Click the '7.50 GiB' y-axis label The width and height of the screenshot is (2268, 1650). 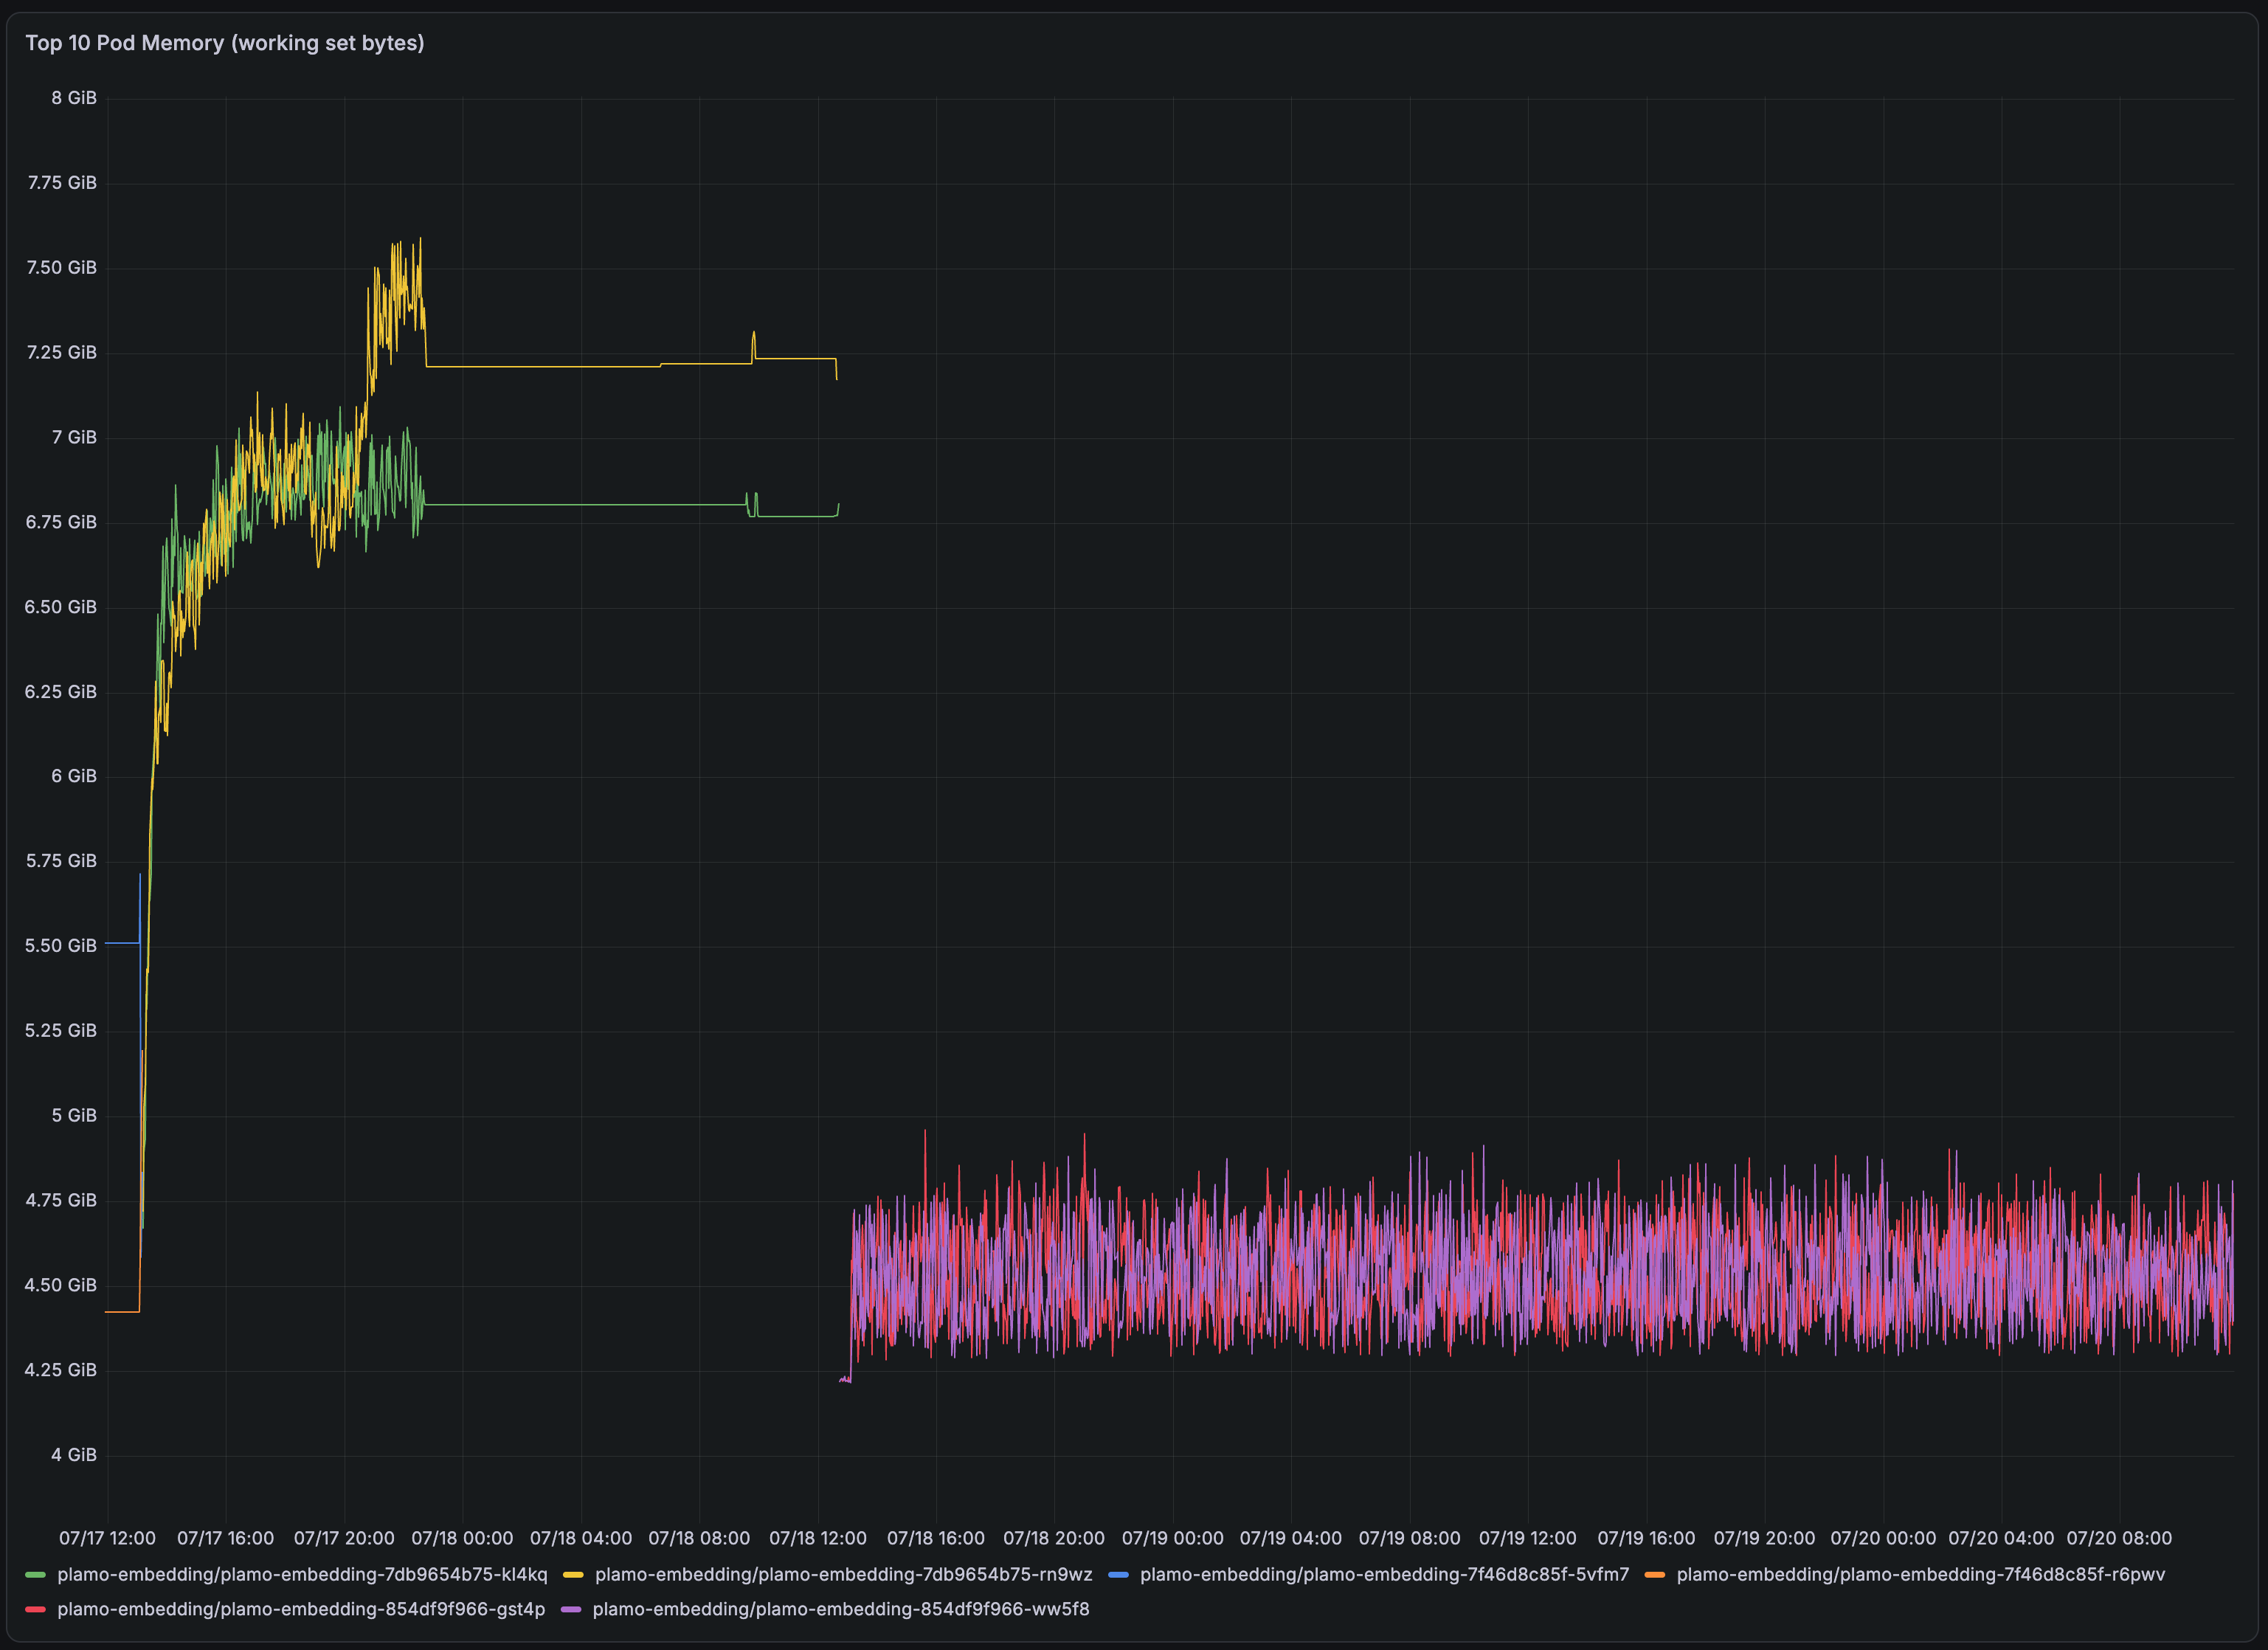pos(62,268)
